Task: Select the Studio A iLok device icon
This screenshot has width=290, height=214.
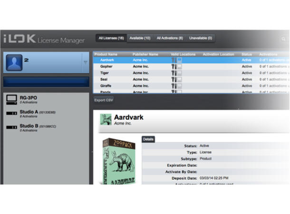Action: click(11, 113)
